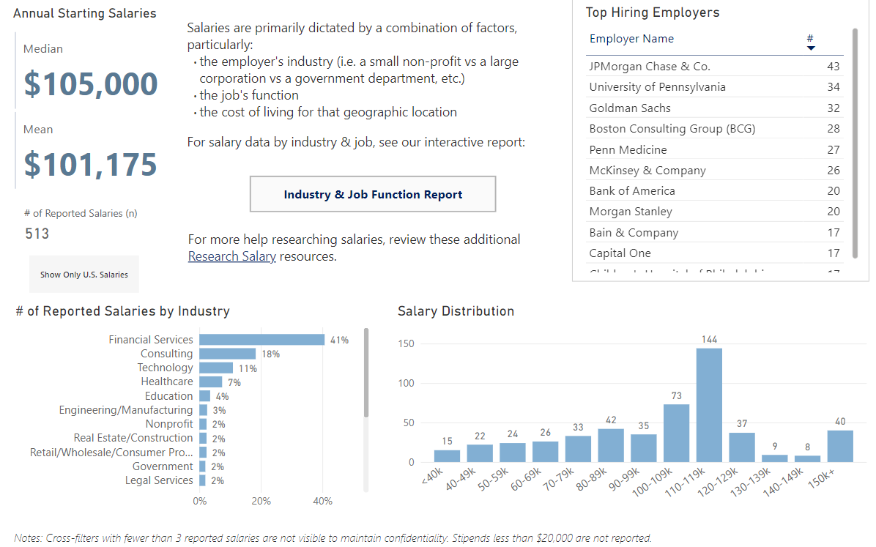
Task: Select the Technology industry bar
Action: coord(216,368)
